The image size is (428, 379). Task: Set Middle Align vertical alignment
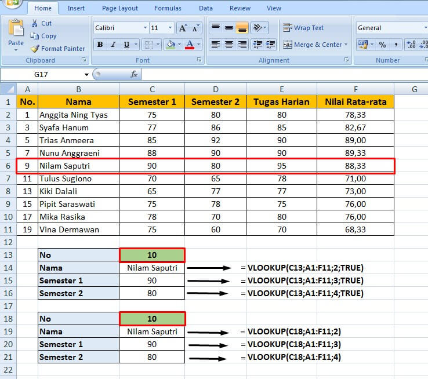(228, 28)
